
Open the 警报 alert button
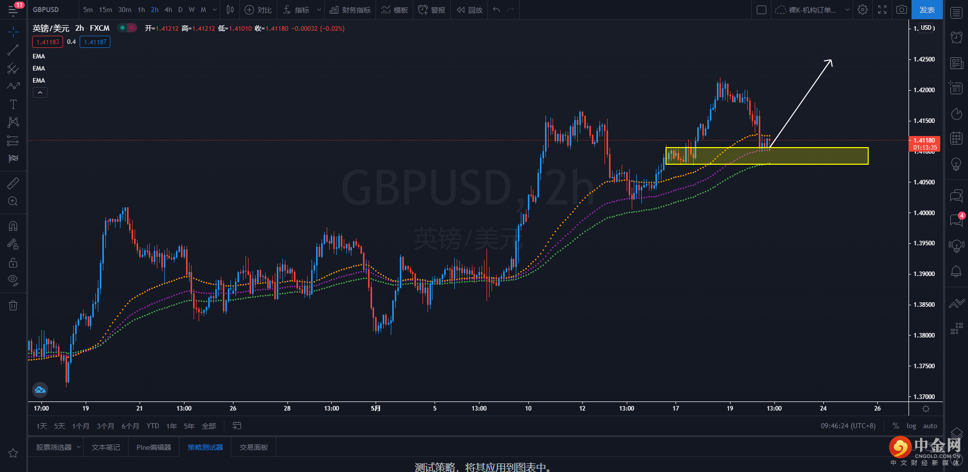432,10
